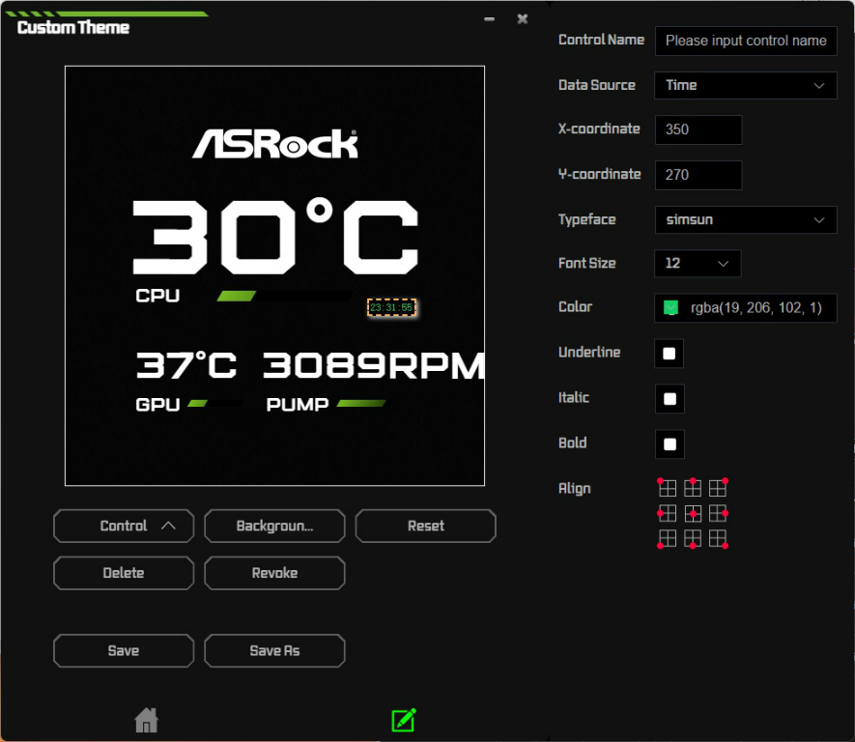Click the Control Name input field
The width and height of the screenshot is (855, 742).
point(745,41)
